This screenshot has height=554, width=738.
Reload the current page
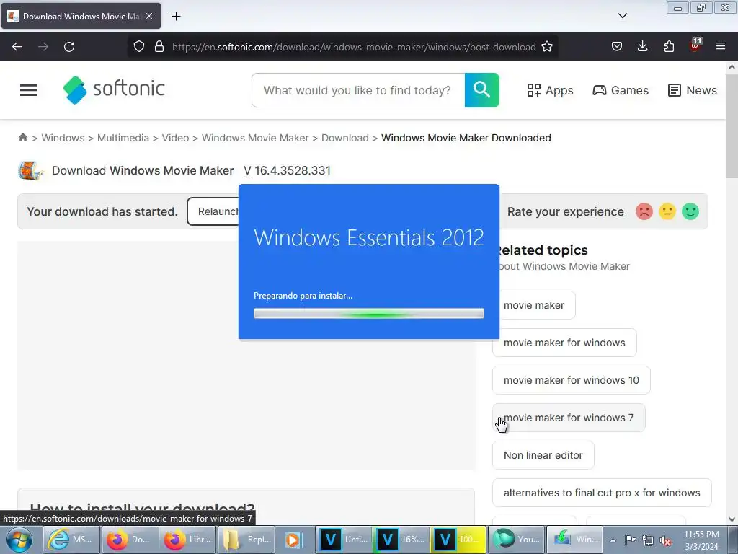(69, 47)
